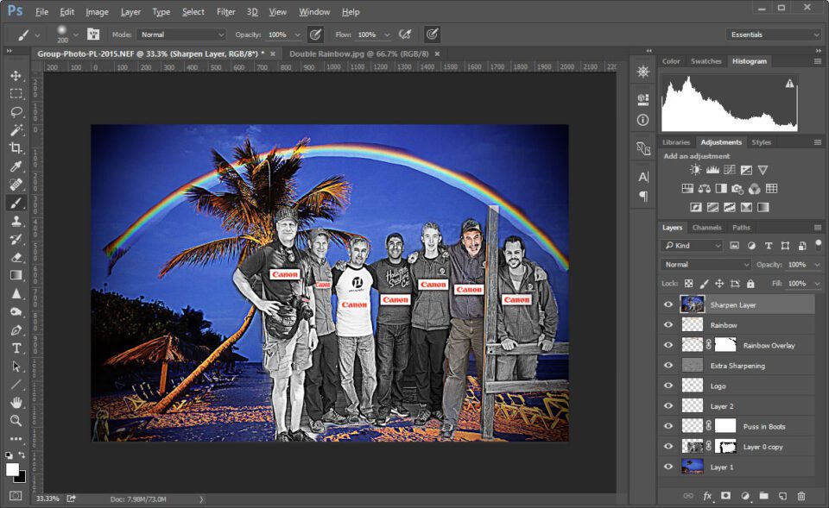Open the Info panel icon
The height and width of the screenshot is (508, 829).
click(642, 120)
